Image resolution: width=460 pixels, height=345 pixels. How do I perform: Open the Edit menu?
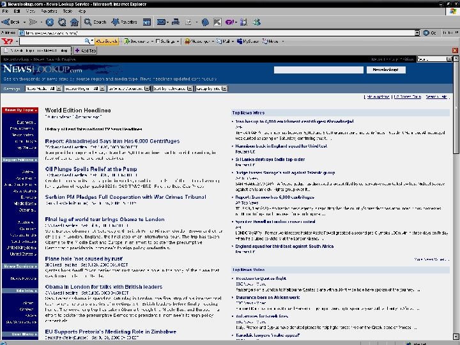click(17, 11)
